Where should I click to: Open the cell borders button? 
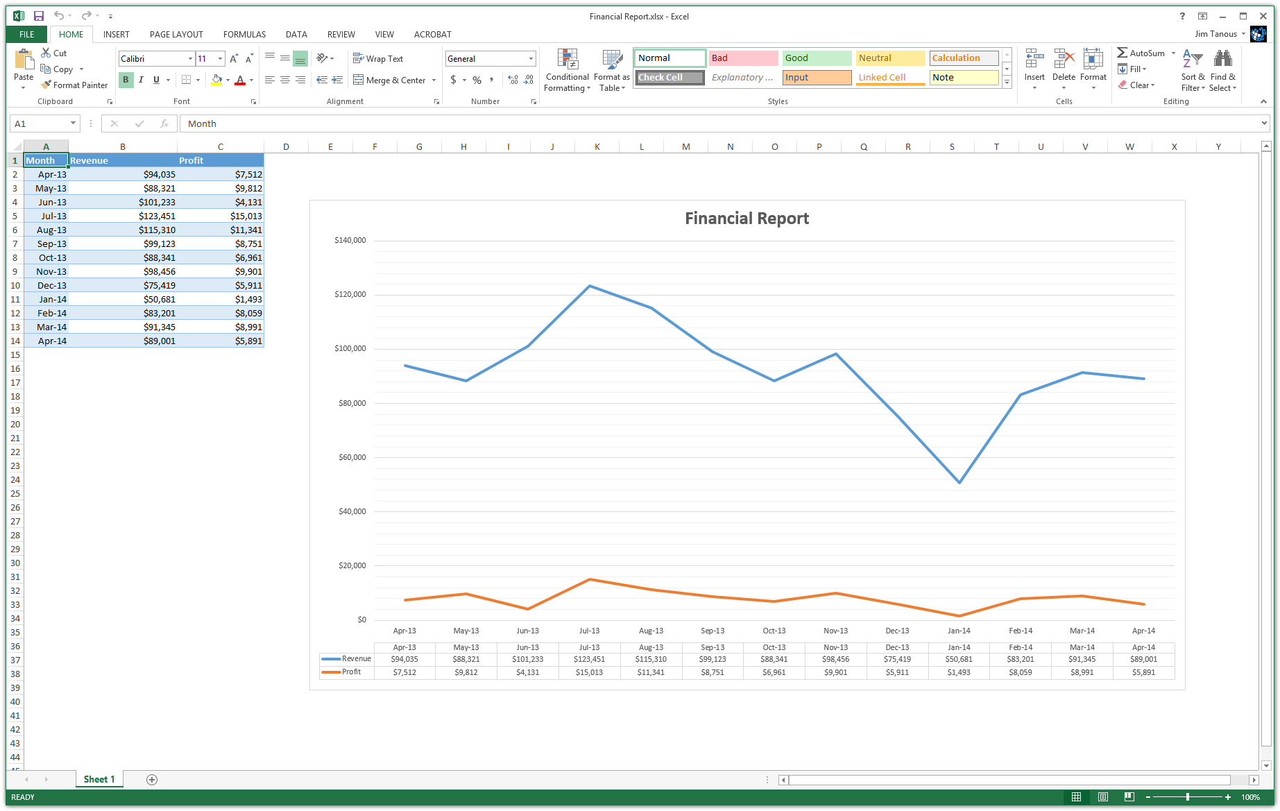[186, 80]
